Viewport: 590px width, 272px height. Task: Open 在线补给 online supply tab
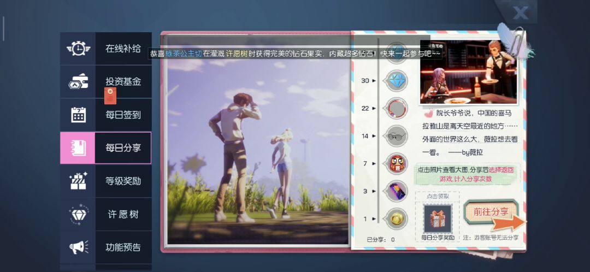tap(106, 49)
